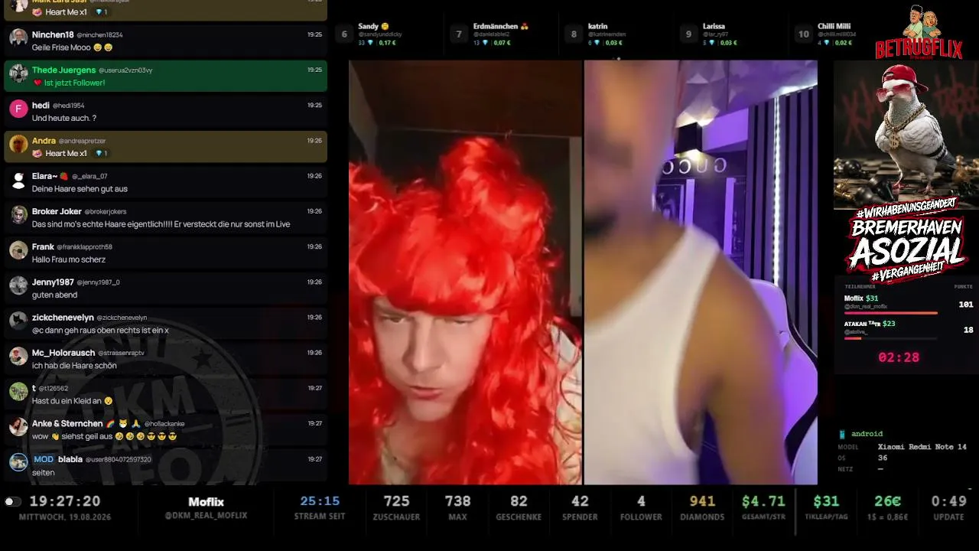The width and height of the screenshot is (979, 551).
Task: Click the 'Deine Haare sehen gut aus' message
Action: [x=80, y=189]
